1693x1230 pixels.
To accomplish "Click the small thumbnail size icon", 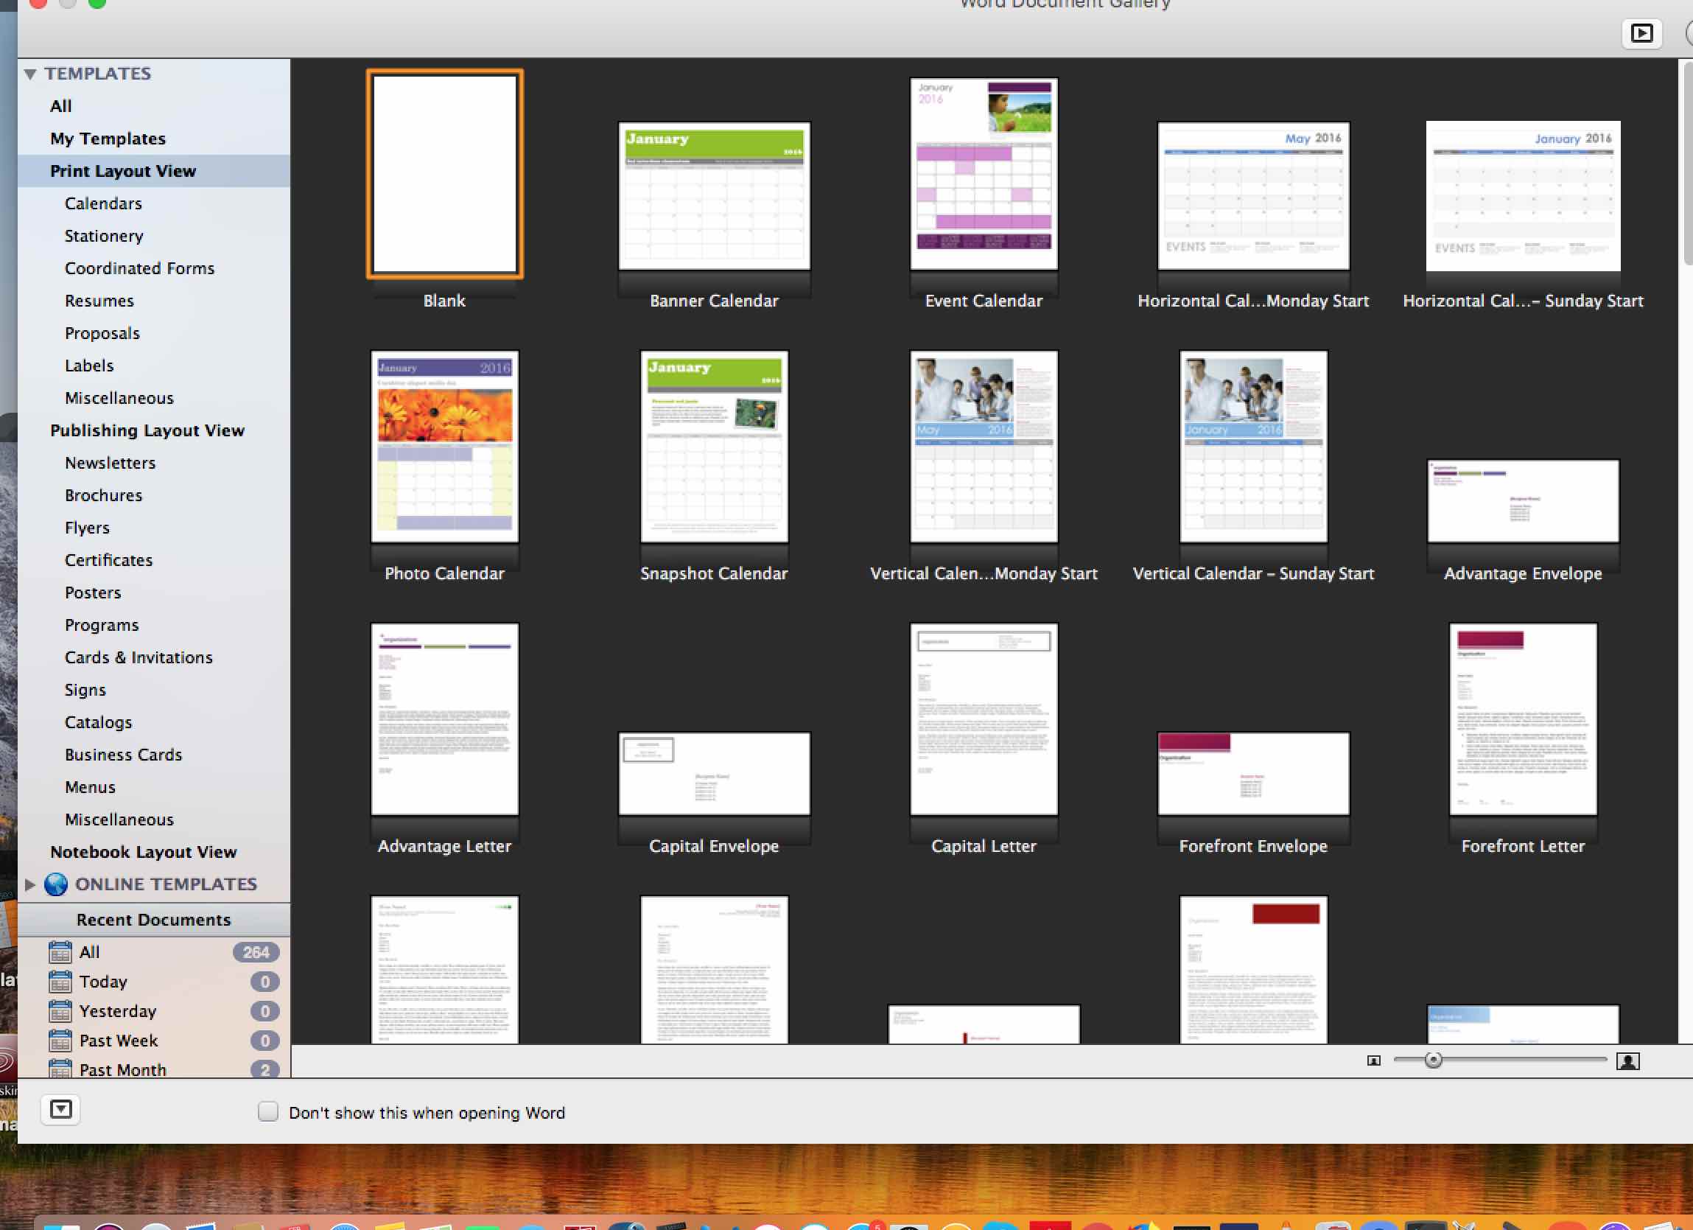I will (x=1373, y=1060).
